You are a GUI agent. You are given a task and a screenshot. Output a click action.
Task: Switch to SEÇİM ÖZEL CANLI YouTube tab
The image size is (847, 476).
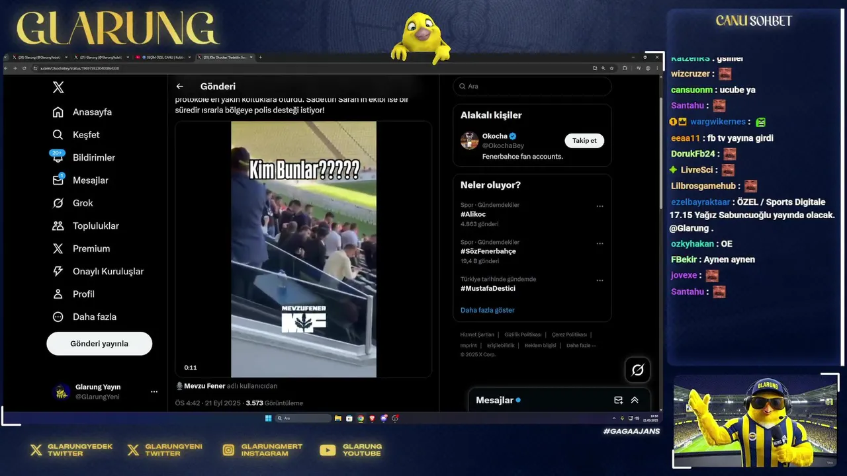[x=163, y=58]
